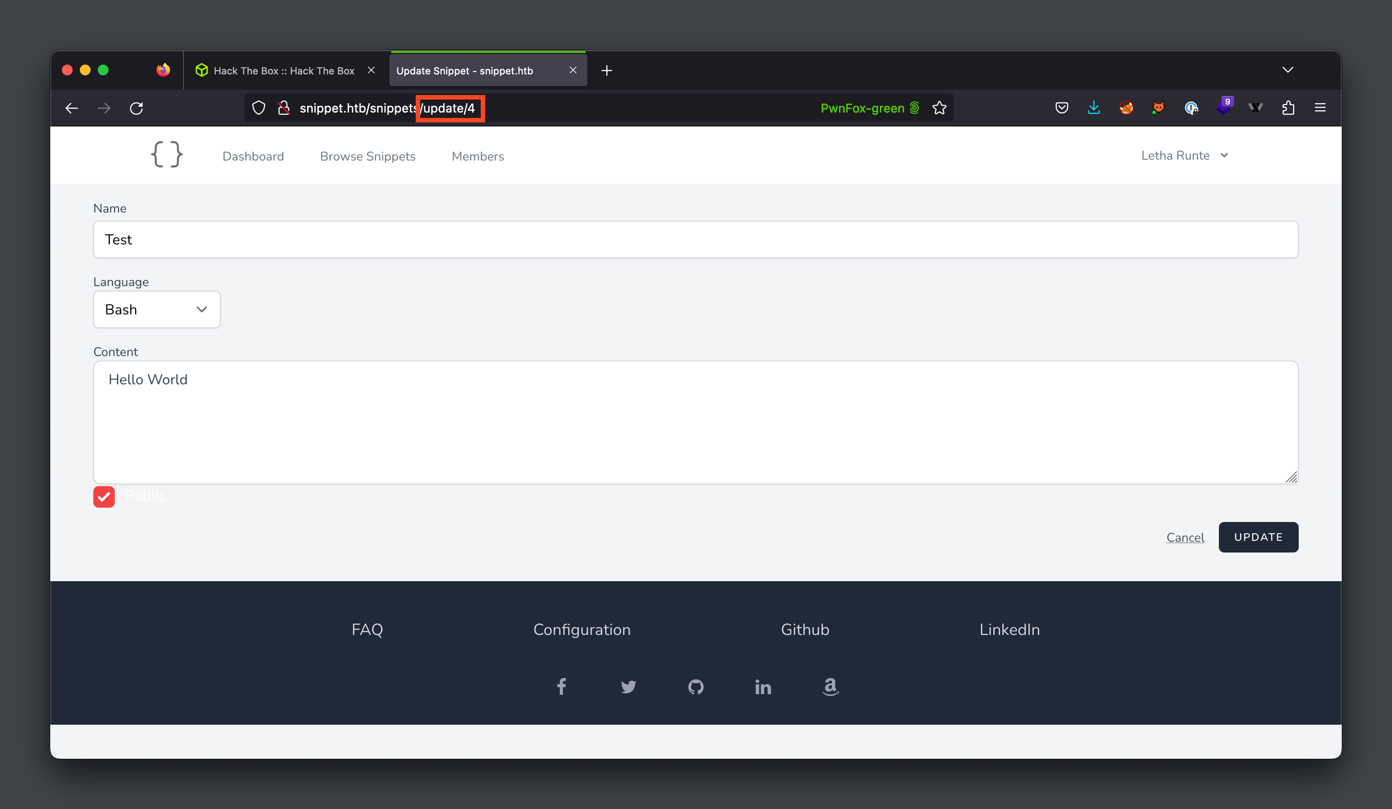Open the tracking protection shield icon
This screenshot has height=809, width=1392.
pos(258,108)
